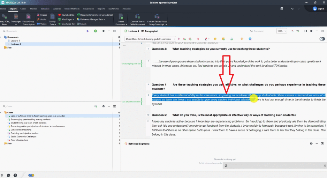The width and height of the screenshot is (327, 178).
Task: Switch to the Codes ribbon tab
Action: click(x=23, y=9)
